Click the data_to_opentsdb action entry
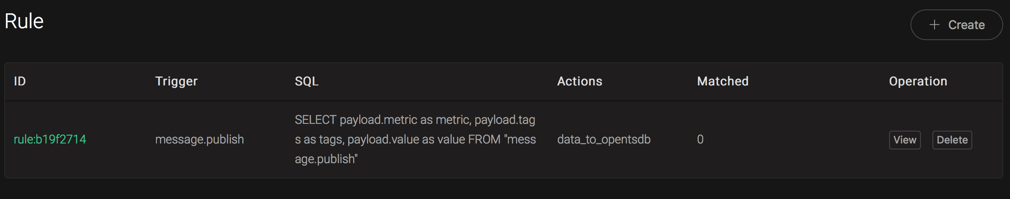This screenshot has width=1010, height=199. [604, 139]
